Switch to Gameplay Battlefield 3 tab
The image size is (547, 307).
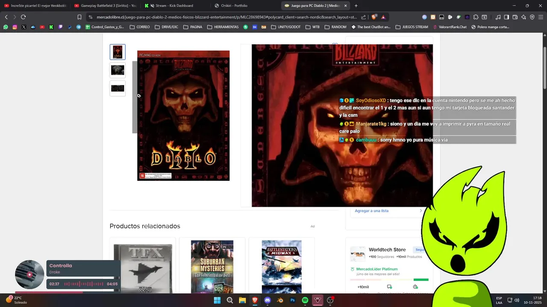[105, 6]
